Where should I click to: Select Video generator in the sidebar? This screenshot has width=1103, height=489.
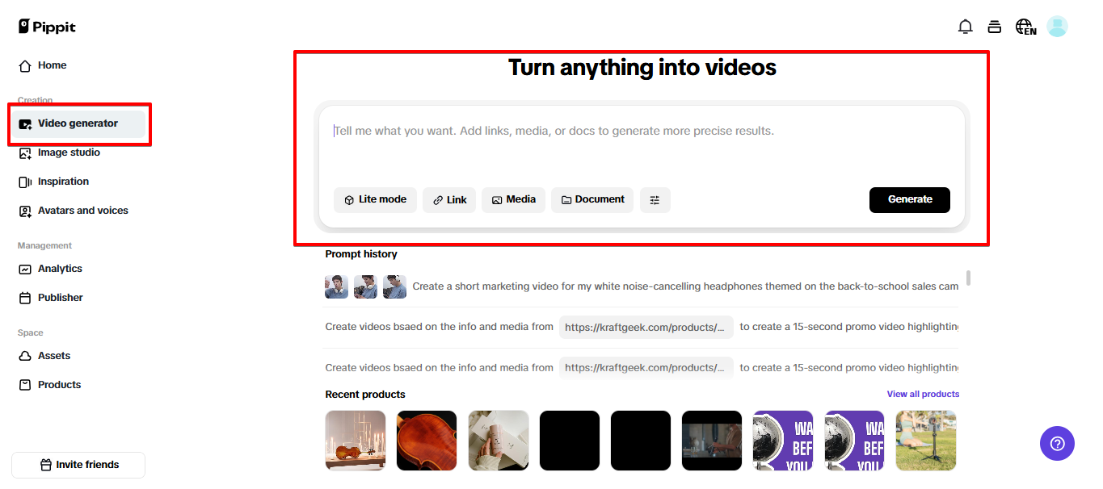pyautogui.click(x=77, y=123)
